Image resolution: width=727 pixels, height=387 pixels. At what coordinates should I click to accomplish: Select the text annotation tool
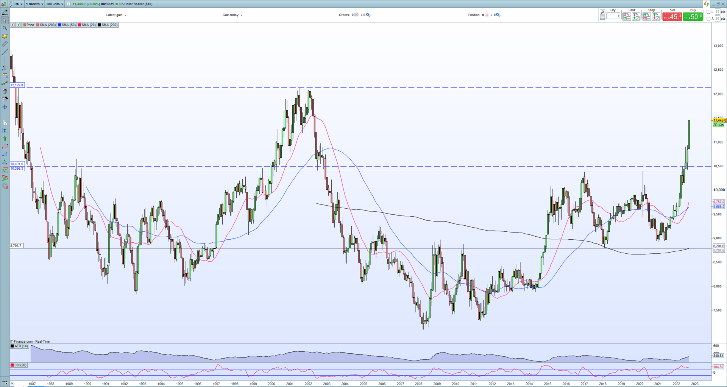[x=5, y=131]
